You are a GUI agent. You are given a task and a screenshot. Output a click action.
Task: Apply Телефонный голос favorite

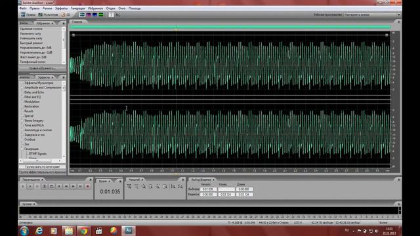coord(33,62)
